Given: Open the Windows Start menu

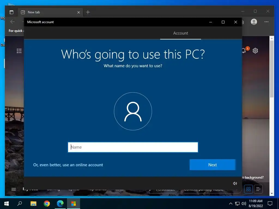Looking at the screenshot, I should [7, 204].
